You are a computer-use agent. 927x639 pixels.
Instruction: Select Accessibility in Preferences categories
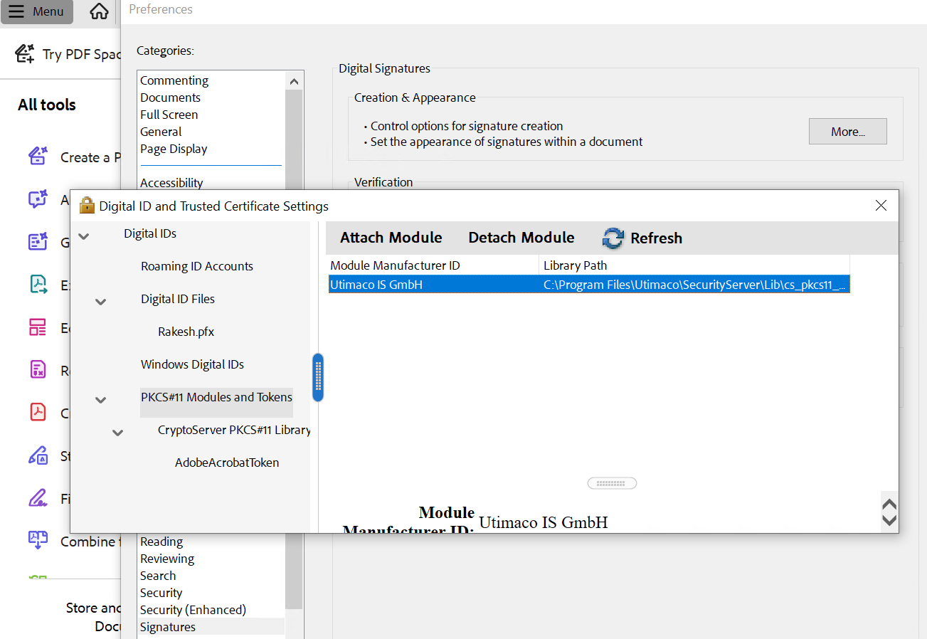(x=171, y=183)
